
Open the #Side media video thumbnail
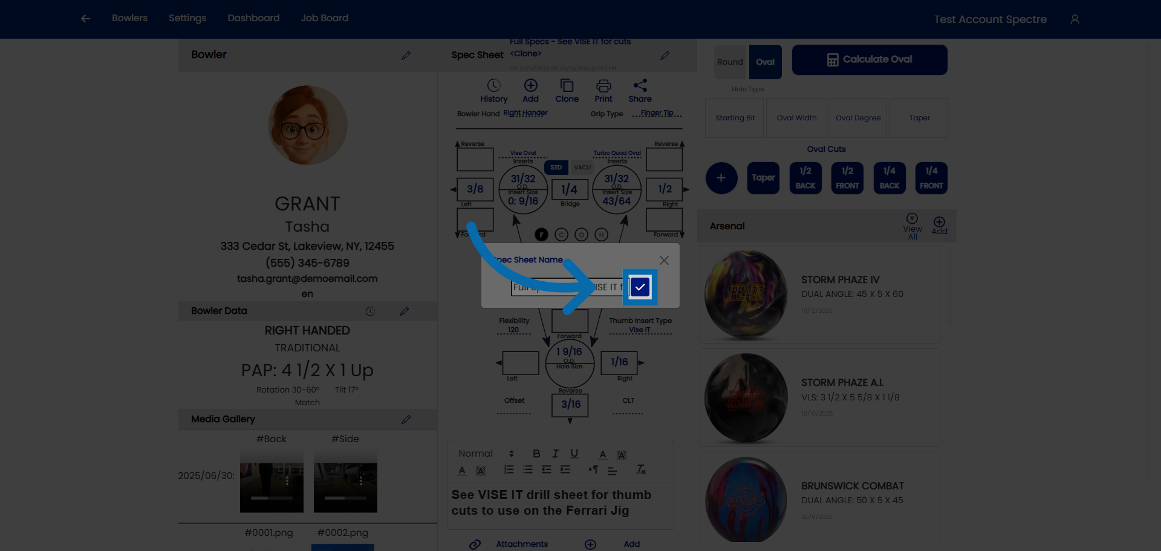point(345,481)
